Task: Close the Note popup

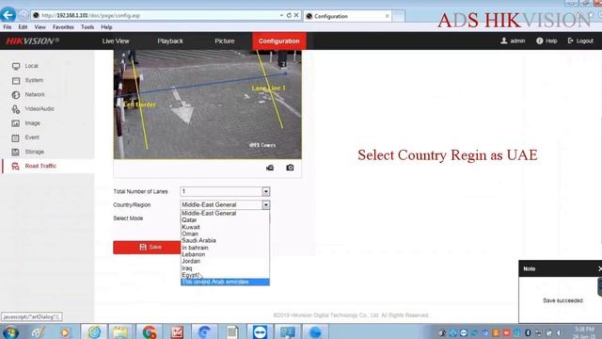Action: [x=600, y=268]
